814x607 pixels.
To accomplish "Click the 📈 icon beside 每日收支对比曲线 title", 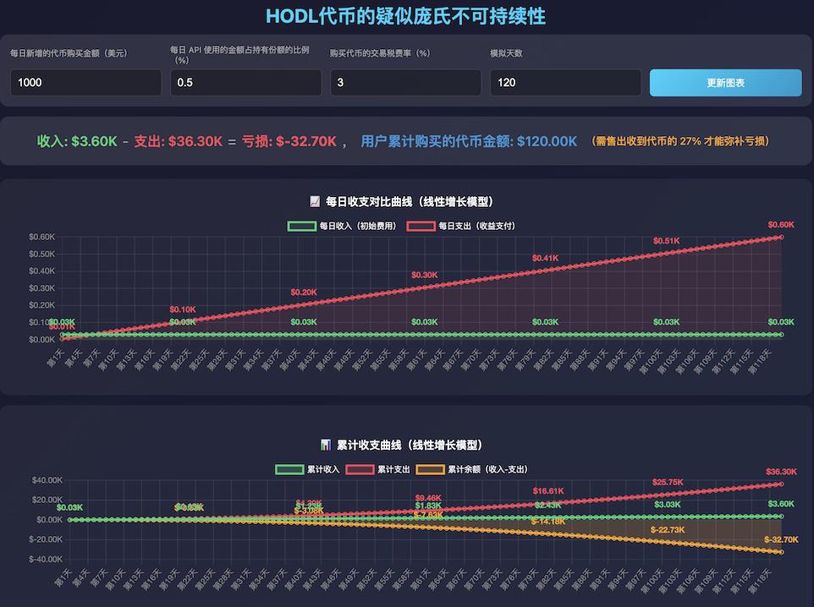I will click(315, 202).
